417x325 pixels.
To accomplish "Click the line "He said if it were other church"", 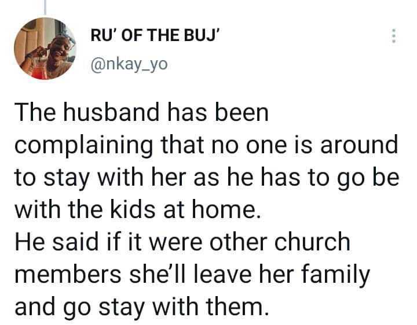I will (x=182, y=241).
